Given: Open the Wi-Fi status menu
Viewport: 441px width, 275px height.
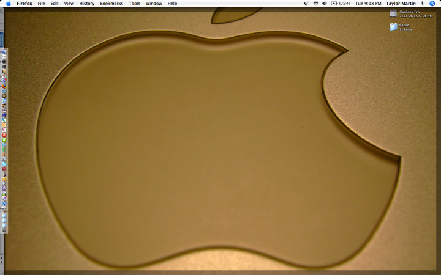Looking at the screenshot, I should click(316, 4).
